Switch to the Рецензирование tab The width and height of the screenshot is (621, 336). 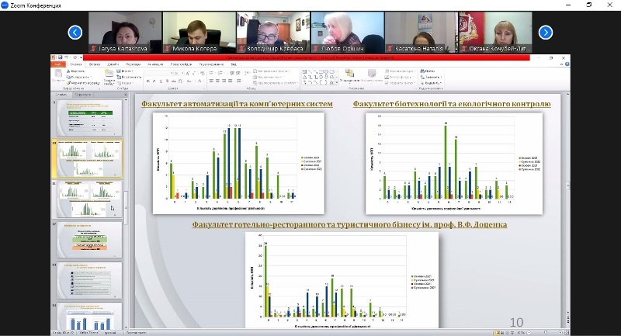point(211,64)
